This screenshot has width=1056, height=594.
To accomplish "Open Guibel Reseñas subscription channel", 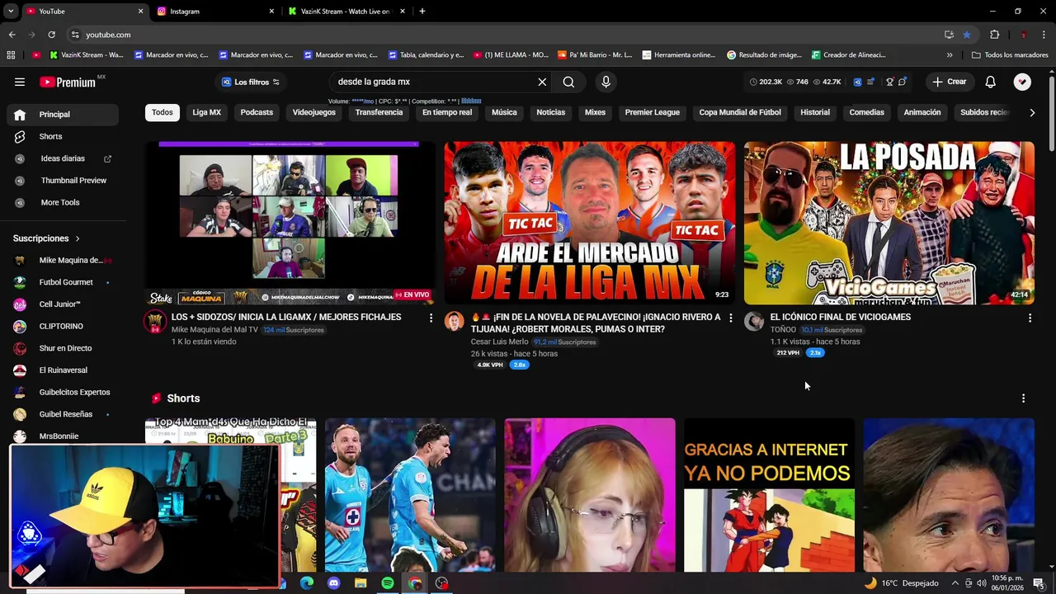I will [x=64, y=414].
